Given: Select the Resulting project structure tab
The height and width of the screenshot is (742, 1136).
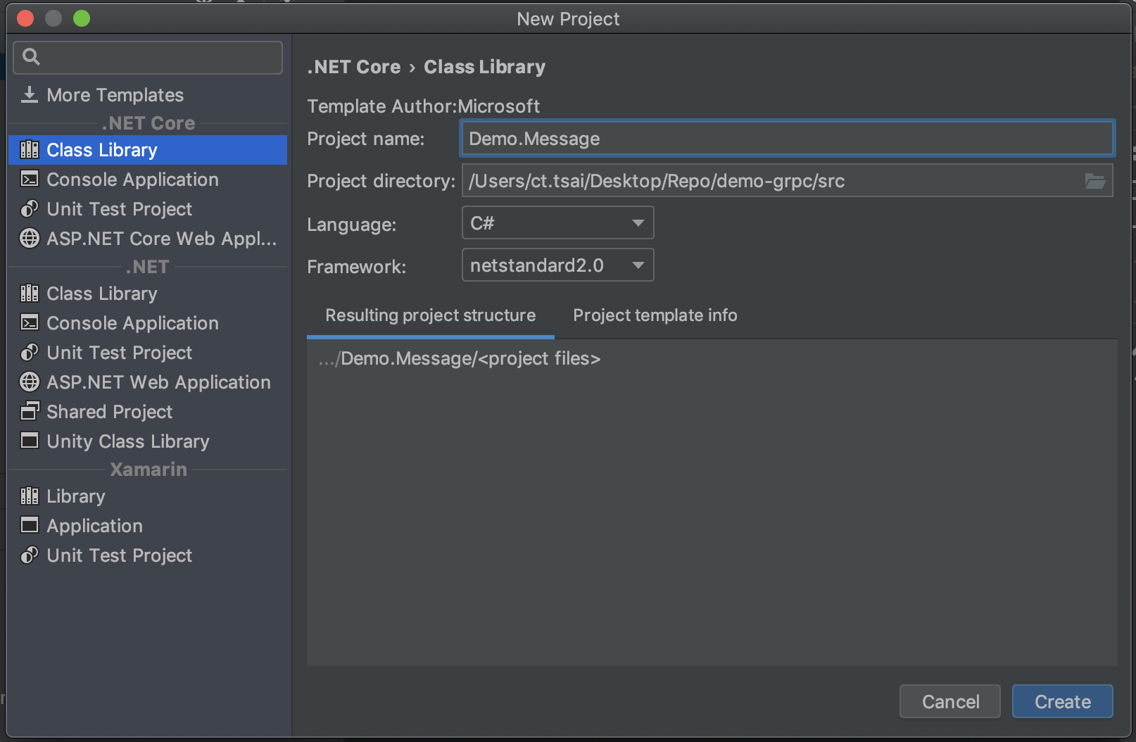Looking at the screenshot, I should pyautogui.click(x=430, y=315).
